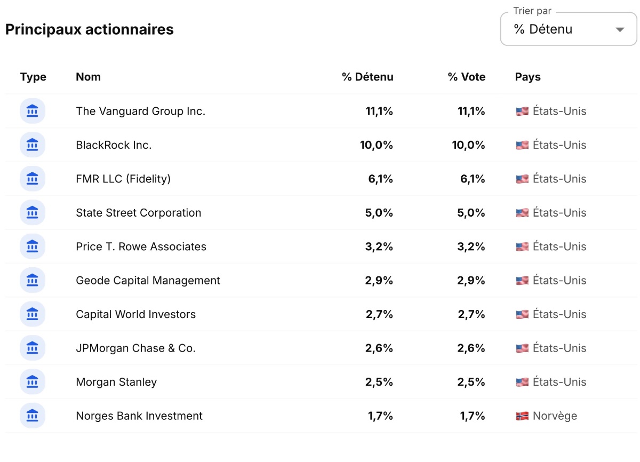Click the Nom column header
The width and height of the screenshot is (640, 462).
tap(88, 77)
